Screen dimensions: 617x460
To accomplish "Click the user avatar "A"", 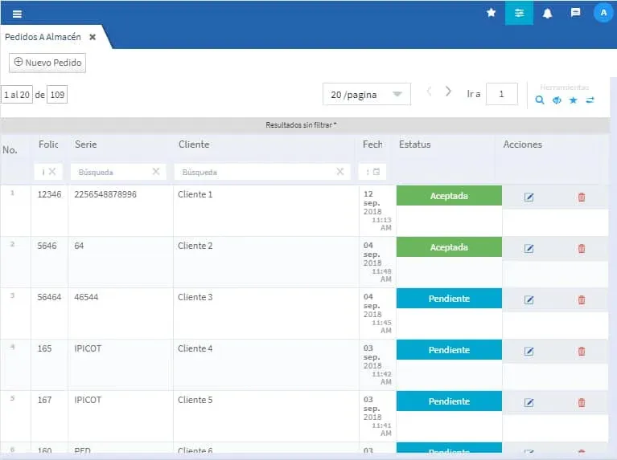I will [603, 13].
